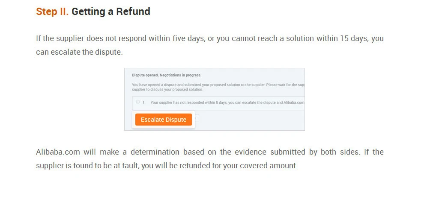Click the "You have opened a dispute" message
The width and height of the screenshot is (424, 205).
(163, 85)
